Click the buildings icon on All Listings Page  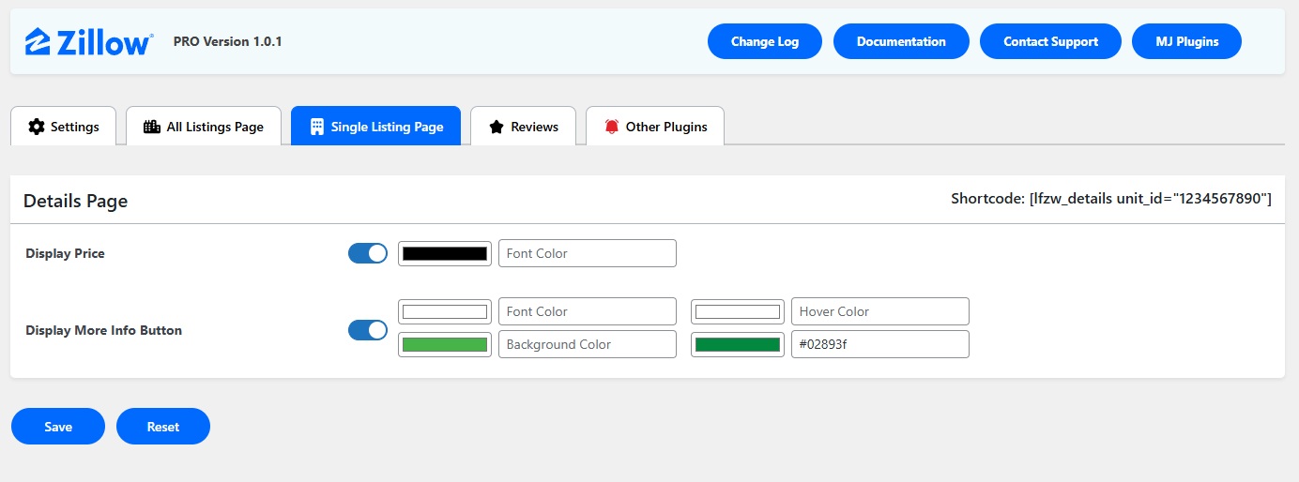152,127
